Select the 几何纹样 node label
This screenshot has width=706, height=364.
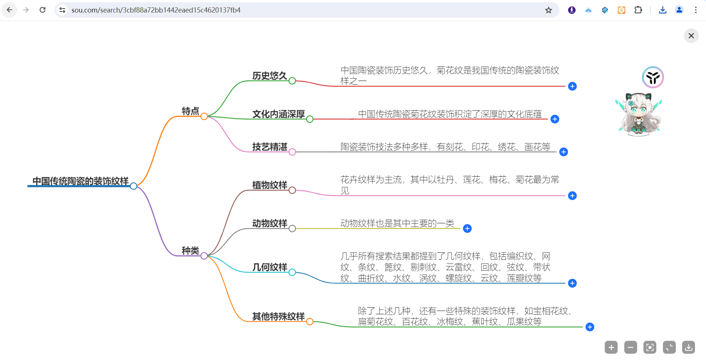pos(269,267)
